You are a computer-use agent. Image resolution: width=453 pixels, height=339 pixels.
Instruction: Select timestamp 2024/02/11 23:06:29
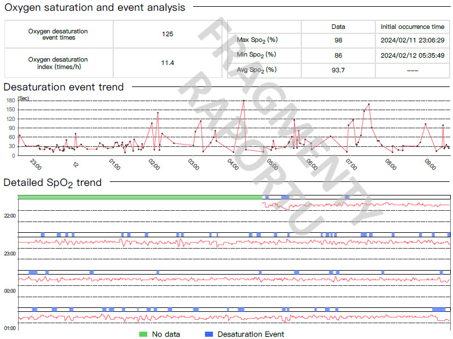(412, 41)
